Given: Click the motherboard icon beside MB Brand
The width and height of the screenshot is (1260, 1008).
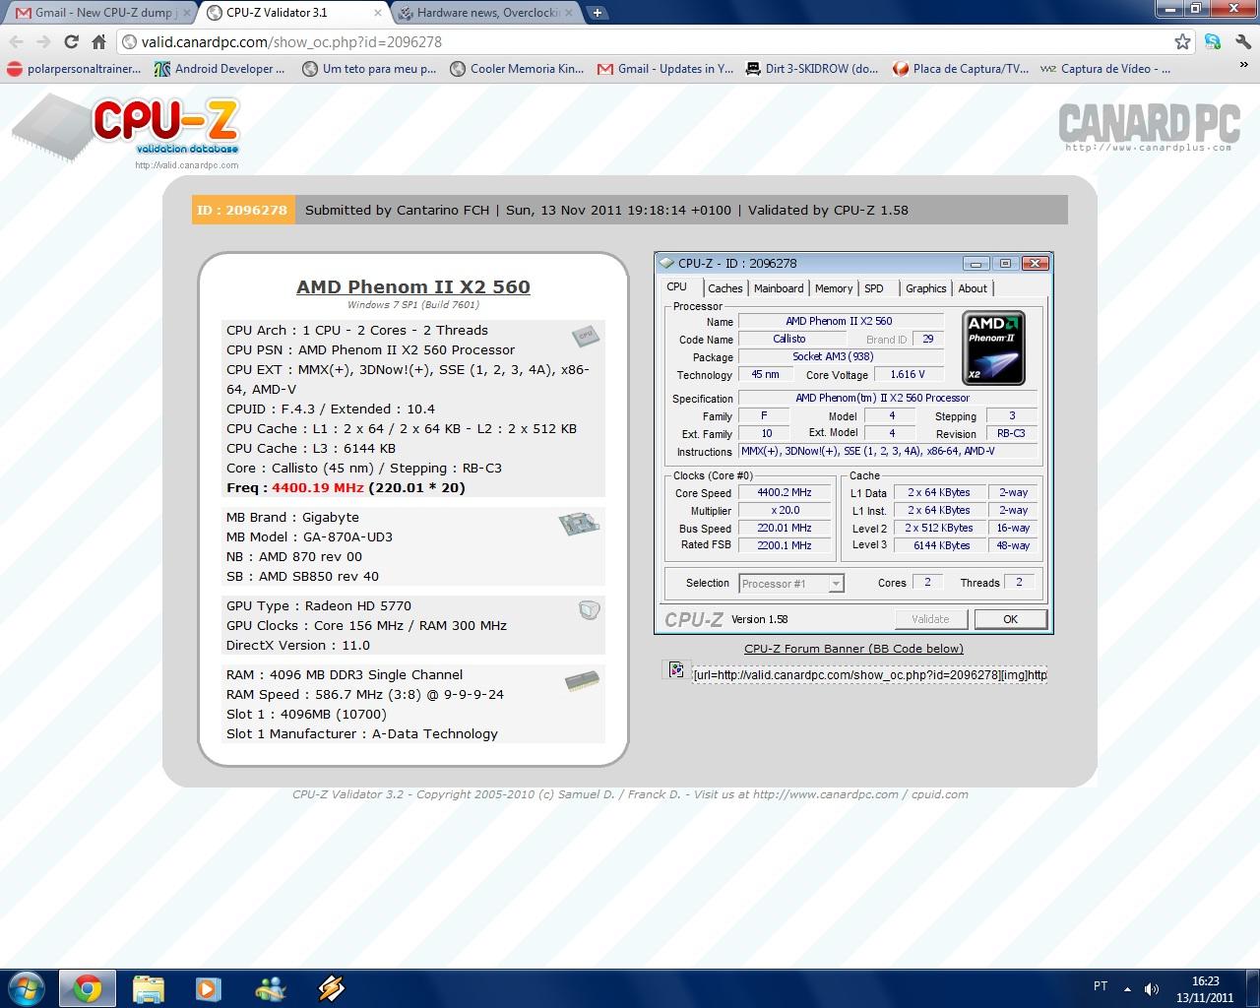Looking at the screenshot, I should (x=580, y=524).
